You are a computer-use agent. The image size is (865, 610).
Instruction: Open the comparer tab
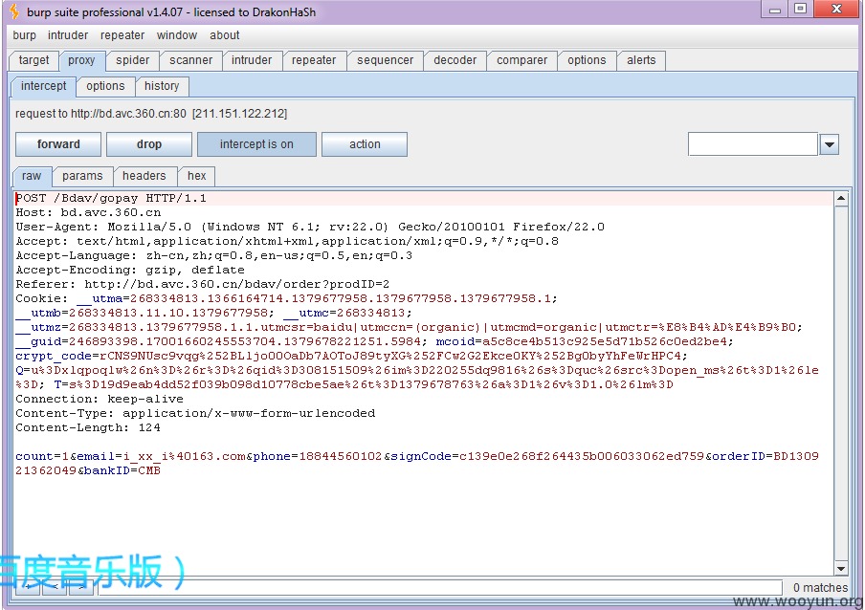pos(521,60)
